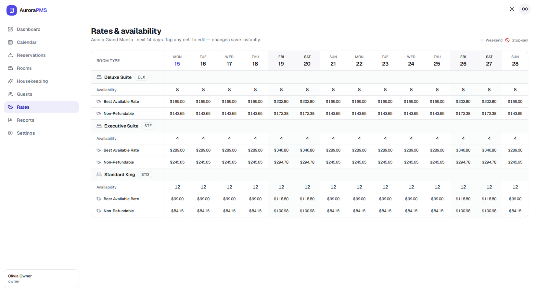Click the Rooms bed icon in sidebar
536x292 pixels.
[x=10, y=68]
